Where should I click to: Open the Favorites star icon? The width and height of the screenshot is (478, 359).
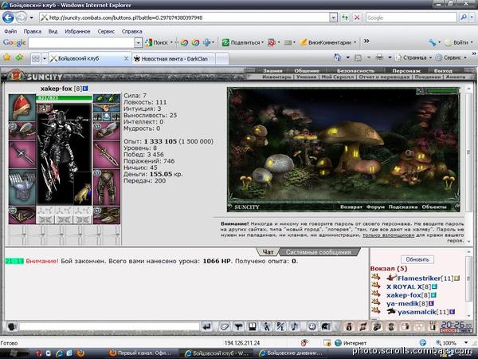[6, 57]
